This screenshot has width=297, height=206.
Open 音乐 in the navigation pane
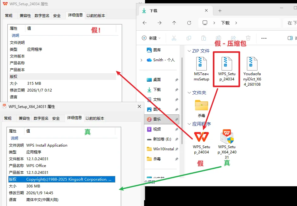pos(162,119)
